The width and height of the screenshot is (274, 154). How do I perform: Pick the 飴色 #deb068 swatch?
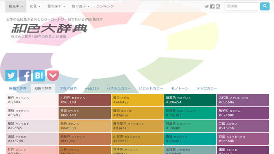(85, 126)
